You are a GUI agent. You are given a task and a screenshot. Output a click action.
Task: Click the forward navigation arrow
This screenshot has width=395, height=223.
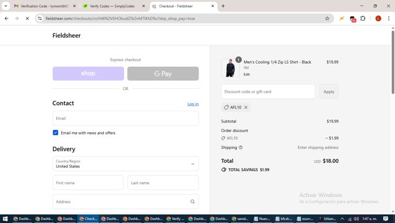click(17, 19)
